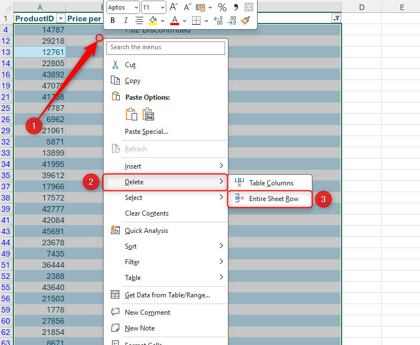Apply comma style number format

(236, 7)
